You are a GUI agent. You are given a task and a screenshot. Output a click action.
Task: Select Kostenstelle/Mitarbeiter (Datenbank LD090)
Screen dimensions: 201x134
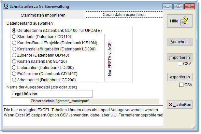[14, 49]
